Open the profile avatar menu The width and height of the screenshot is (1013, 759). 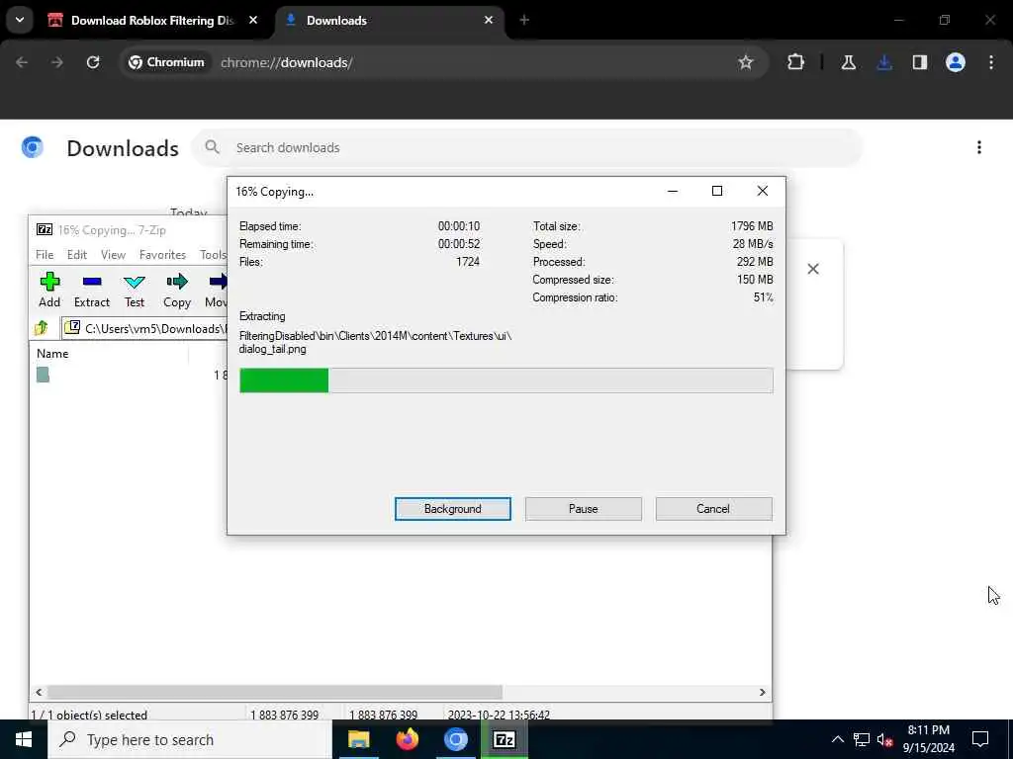coord(956,62)
